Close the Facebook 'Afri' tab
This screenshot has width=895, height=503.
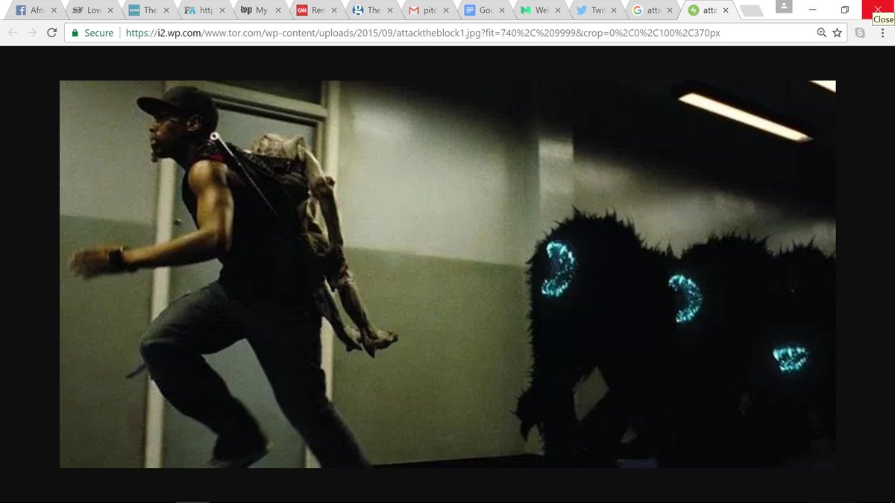coord(53,10)
